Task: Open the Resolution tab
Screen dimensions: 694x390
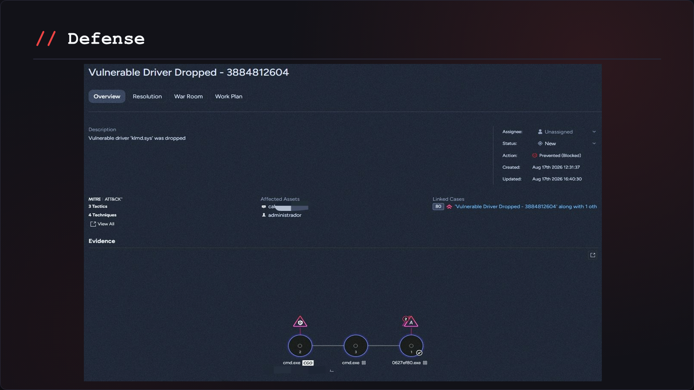Action: [147, 96]
